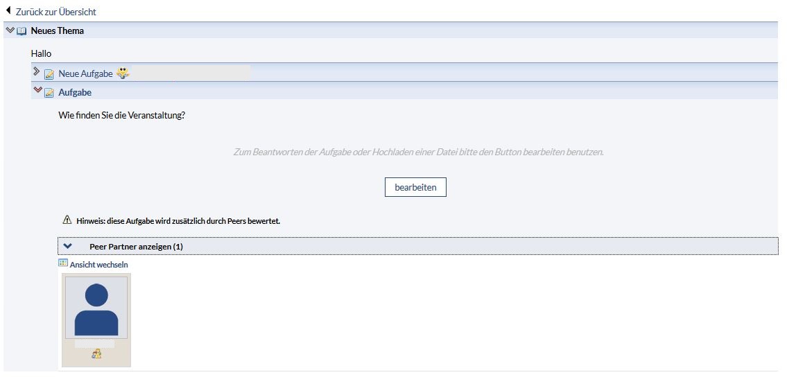The image size is (787, 377).
Task: Collapse the Aufgabe section with red chevron
Action: click(37, 91)
